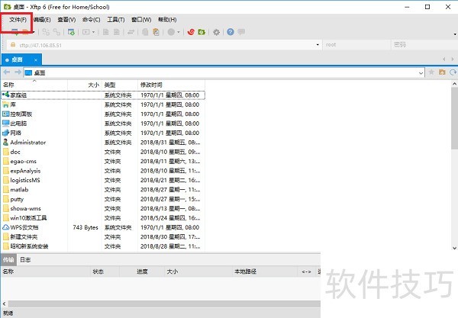Image resolution: width=458 pixels, height=318 pixels.
Task: Open help with the blue question mark icon
Action: [x=231, y=32]
